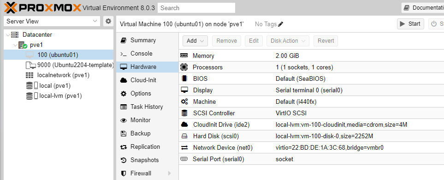The image size is (444, 180).
Task: Click the Monitor eye icon
Action: coord(124,120)
